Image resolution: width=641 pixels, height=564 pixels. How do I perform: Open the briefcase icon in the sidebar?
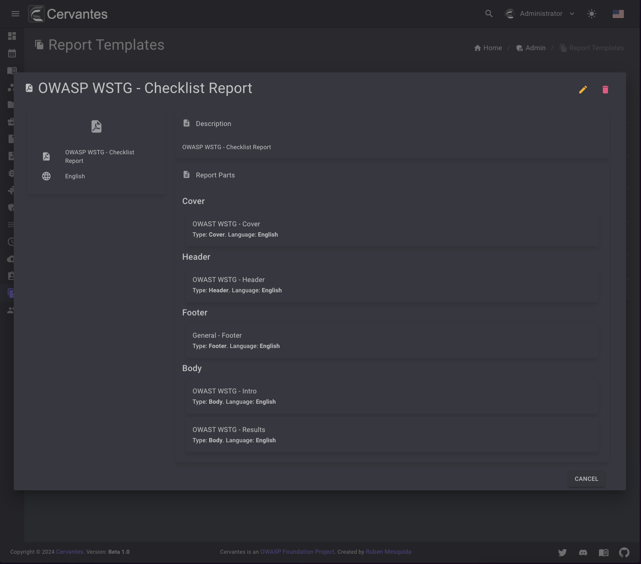pos(11,122)
